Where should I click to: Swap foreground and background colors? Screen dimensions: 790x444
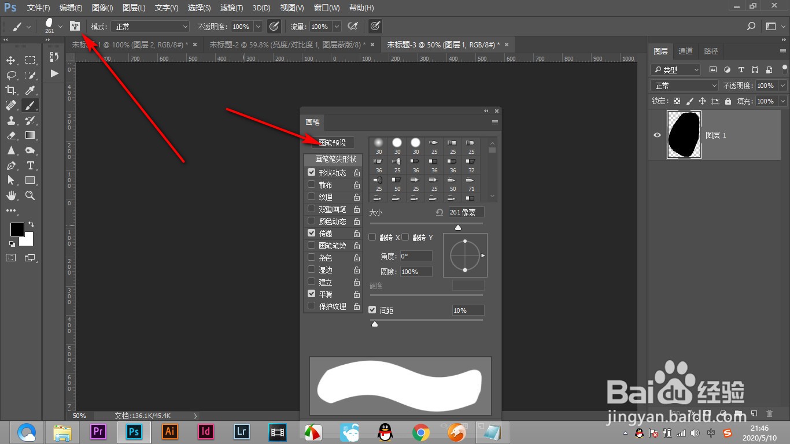tap(31, 224)
